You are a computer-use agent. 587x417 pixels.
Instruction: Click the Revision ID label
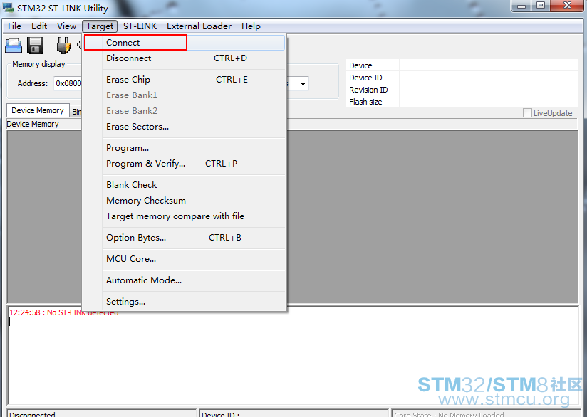(x=368, y=90)
